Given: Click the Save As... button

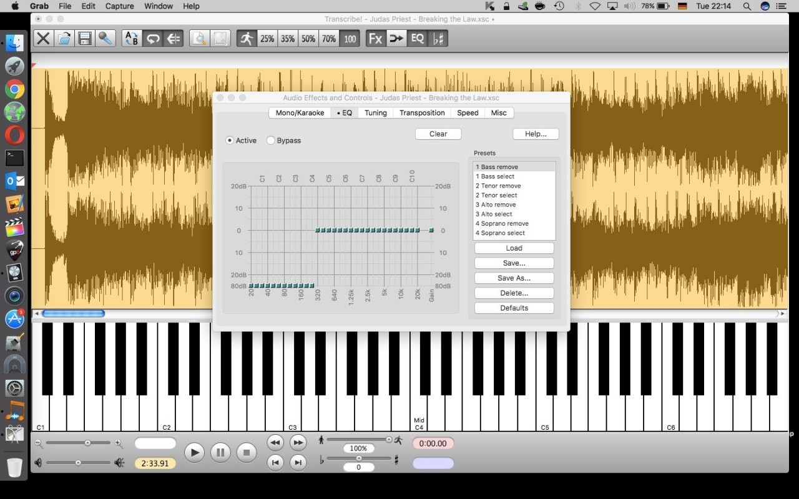Looking at the screenshot, I should [514, 278].
